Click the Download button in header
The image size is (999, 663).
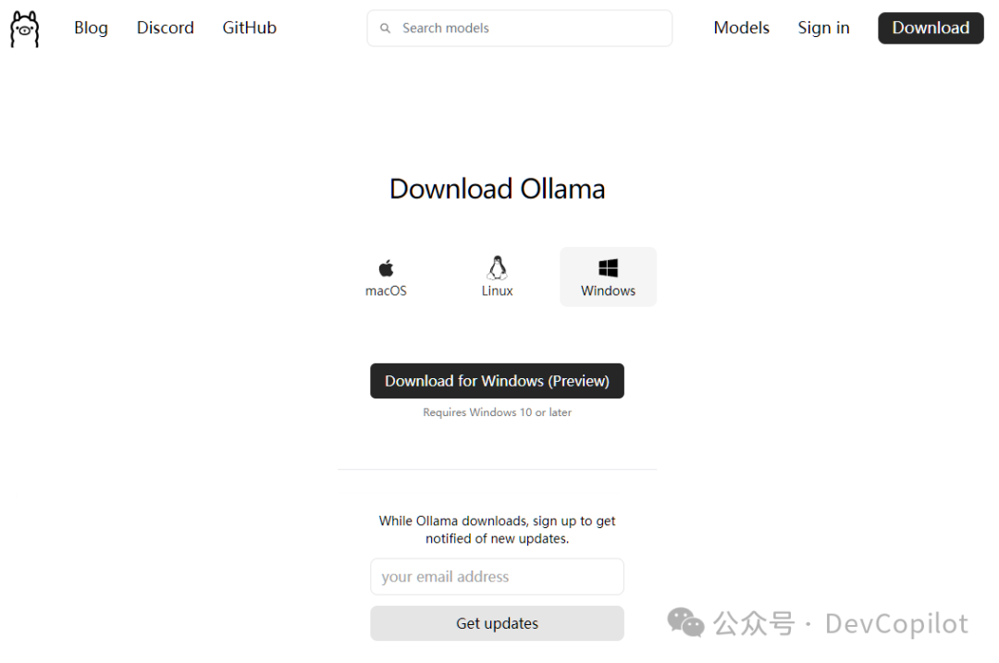click(x=931, y=28)
